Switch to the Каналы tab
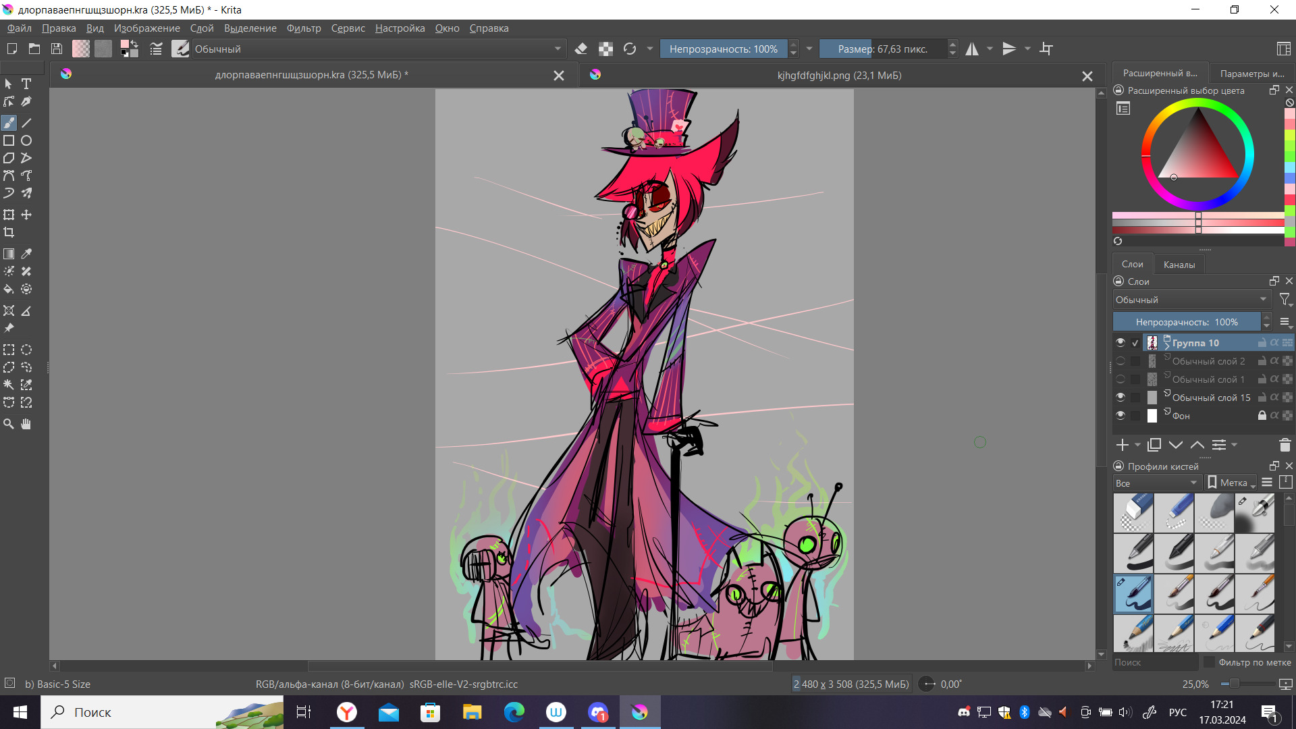Screen dimensions: 1296x729 (1179, 265)
